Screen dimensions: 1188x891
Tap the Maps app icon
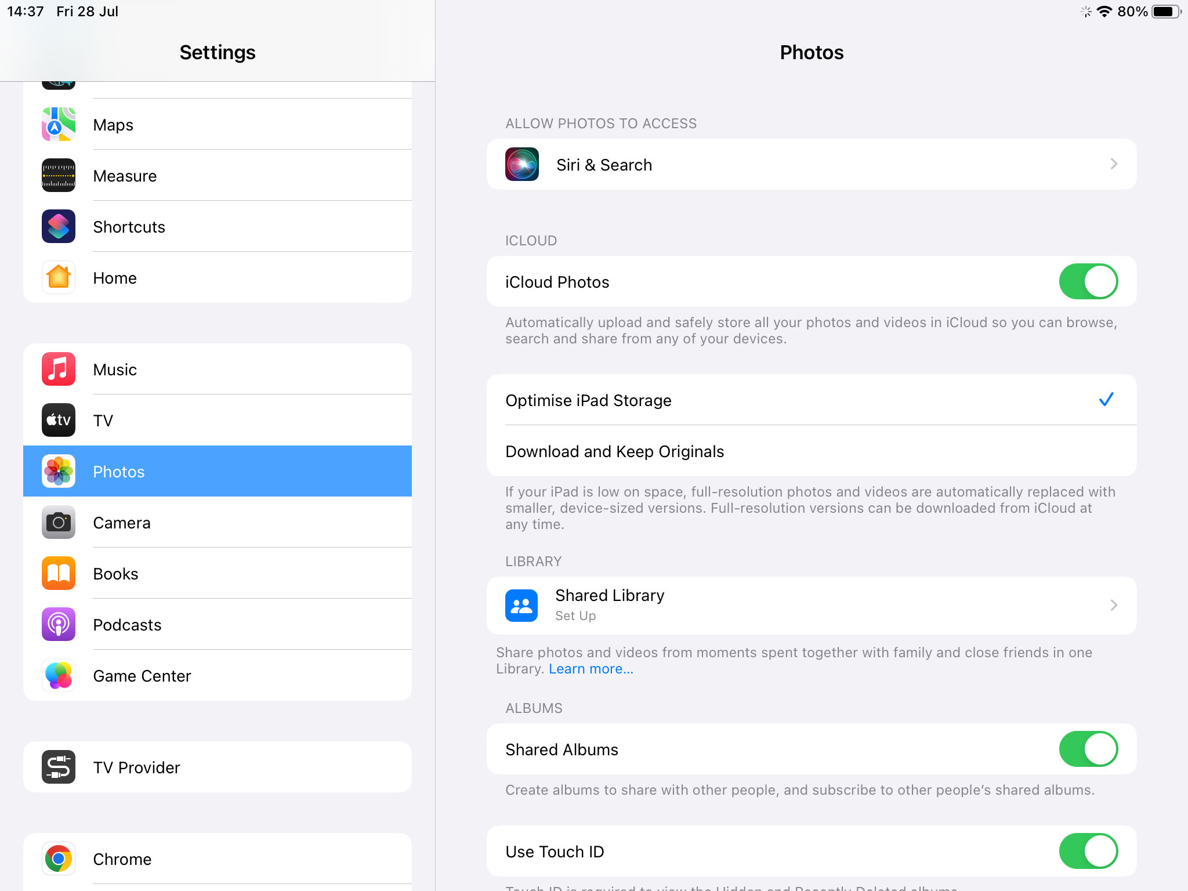(59, 124)
